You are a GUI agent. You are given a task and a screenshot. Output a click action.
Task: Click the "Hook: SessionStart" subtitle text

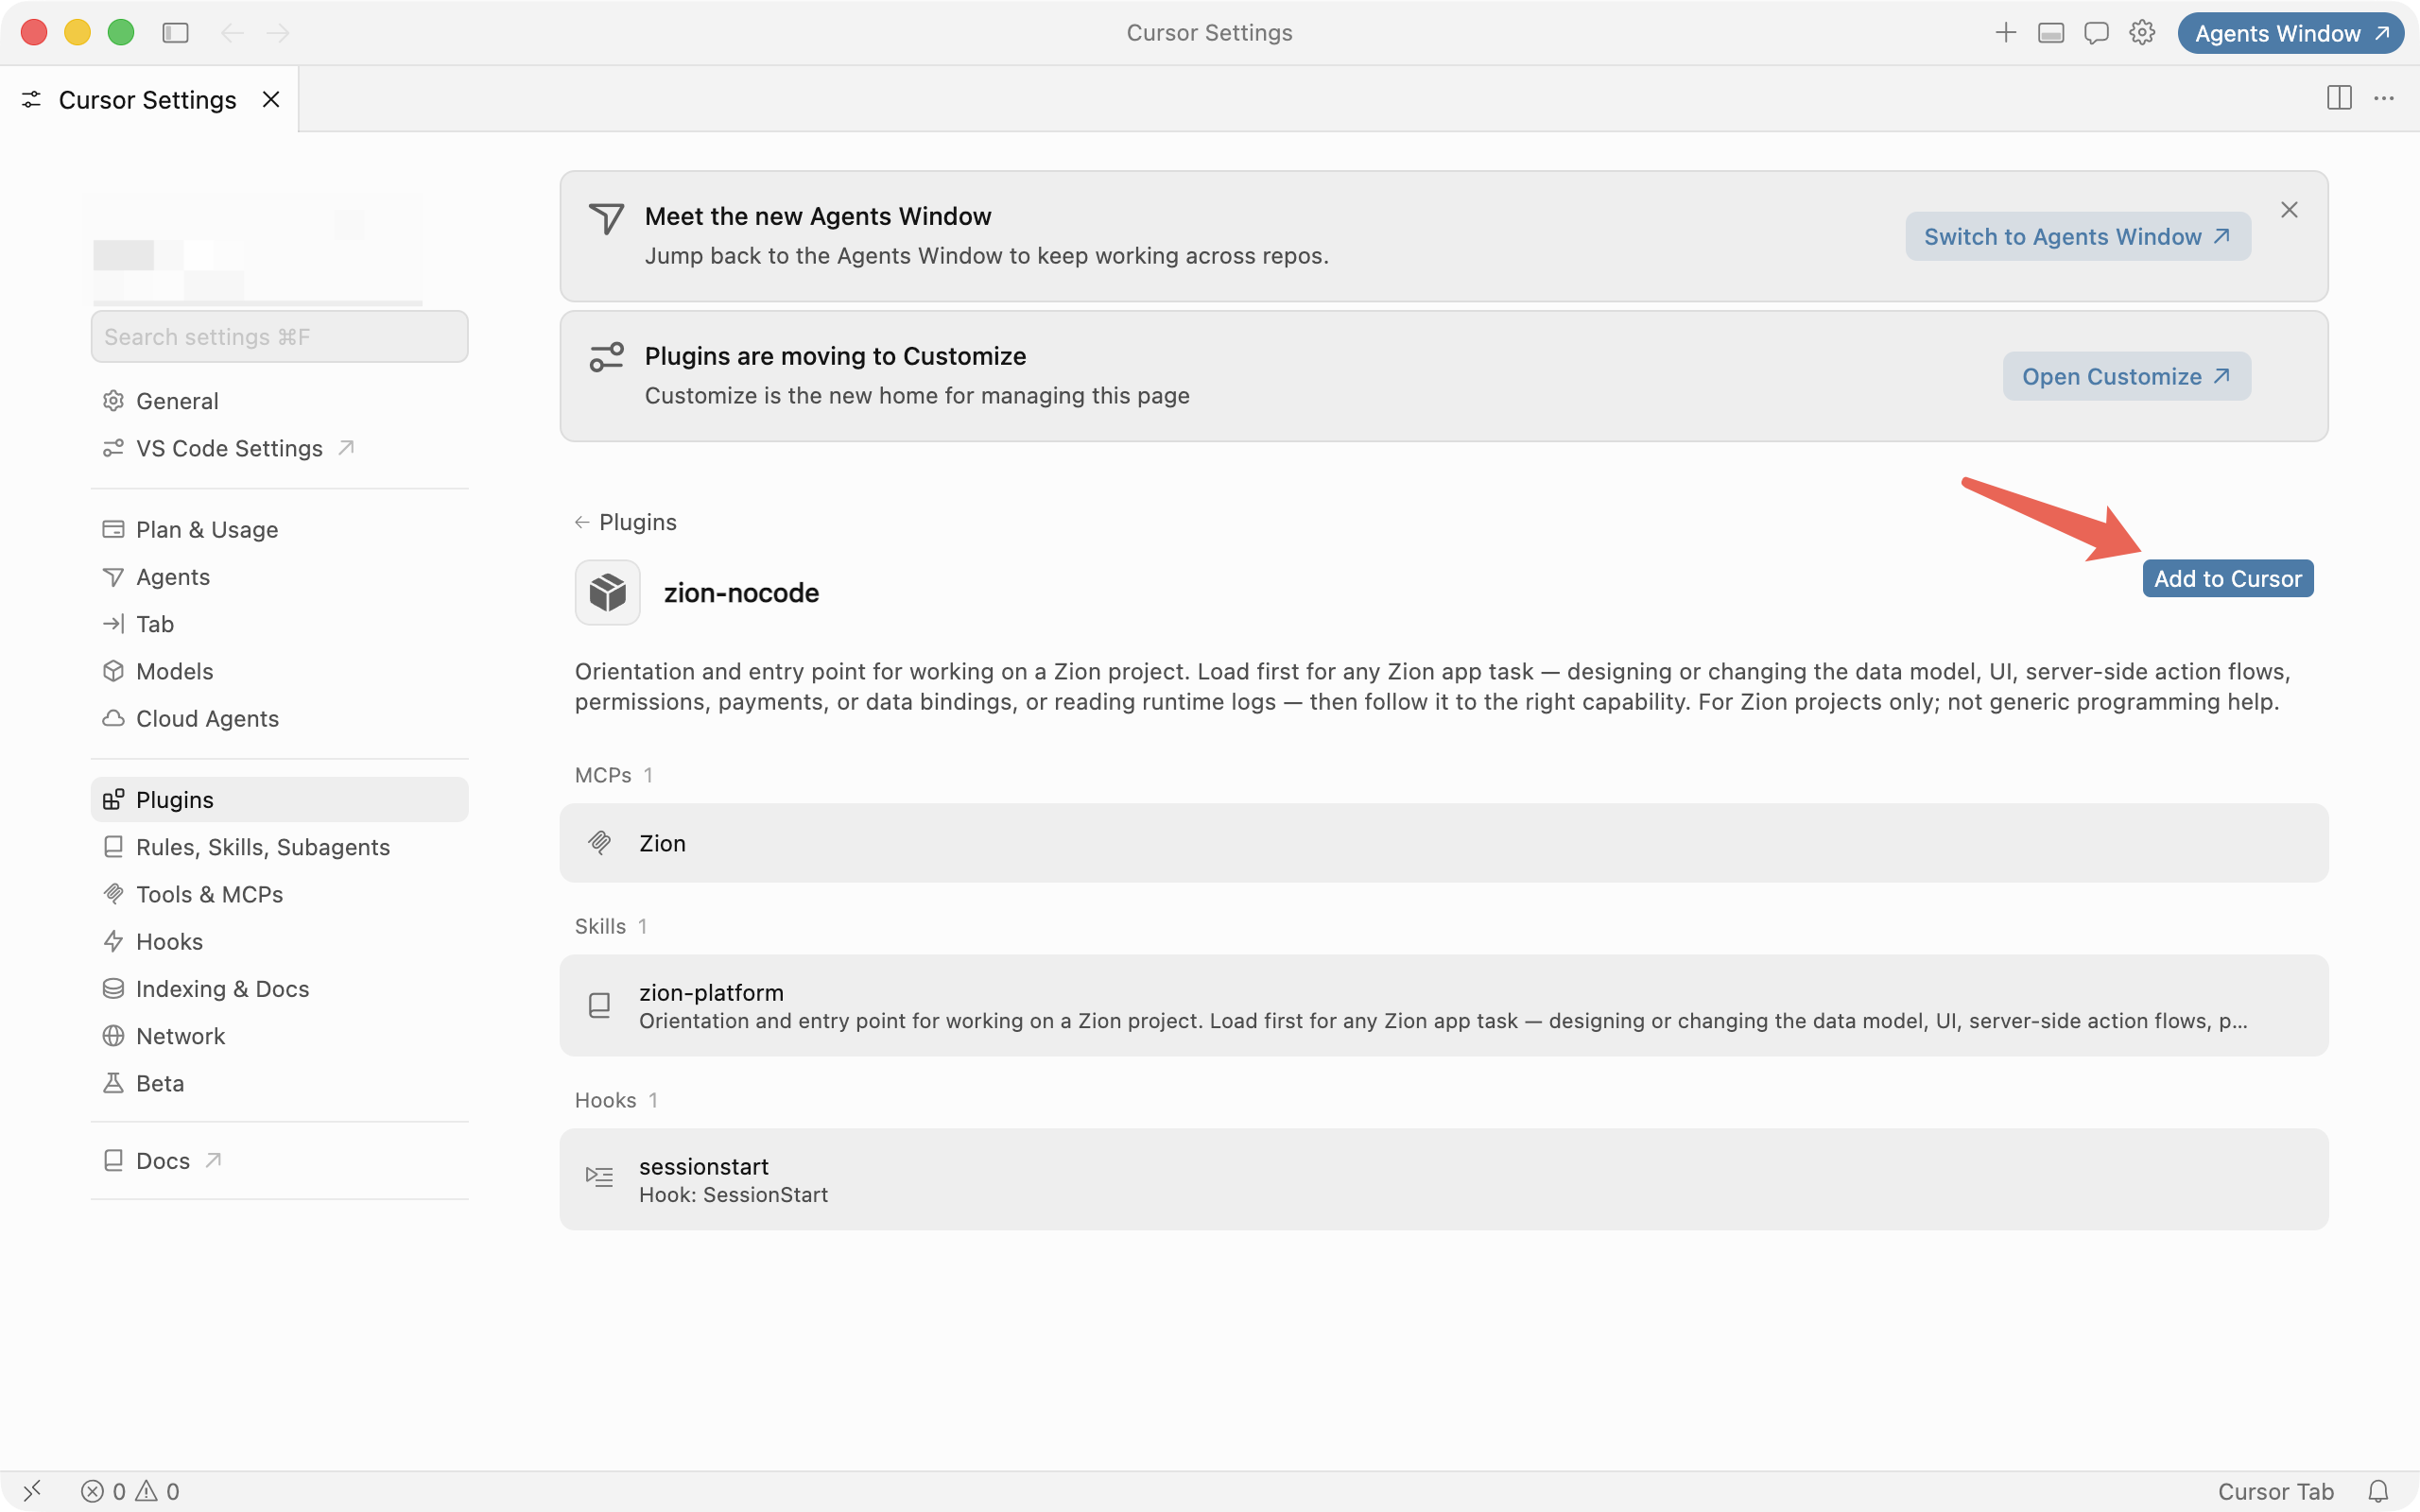(x=733, y=1195)
